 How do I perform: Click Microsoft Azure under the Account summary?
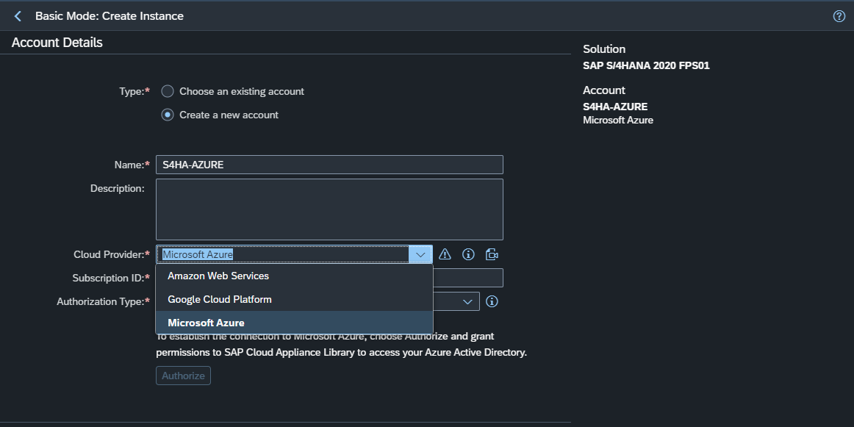click(617, 120)
